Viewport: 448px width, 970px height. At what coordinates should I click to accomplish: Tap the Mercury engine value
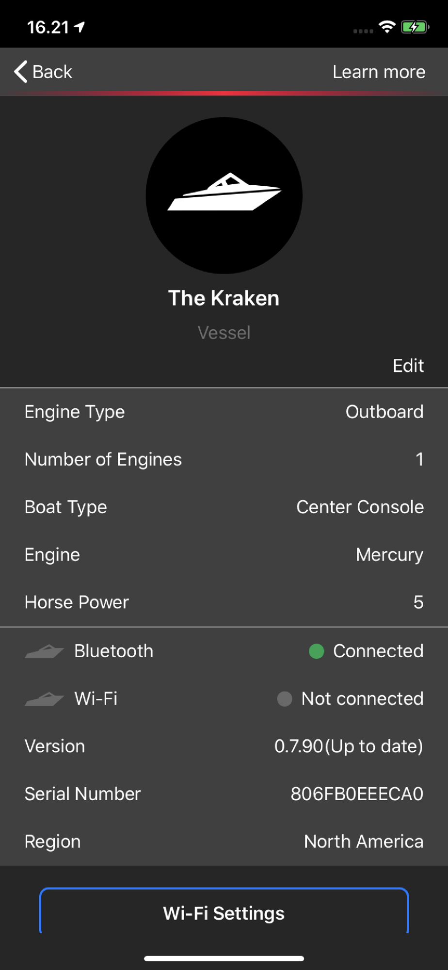389,554
